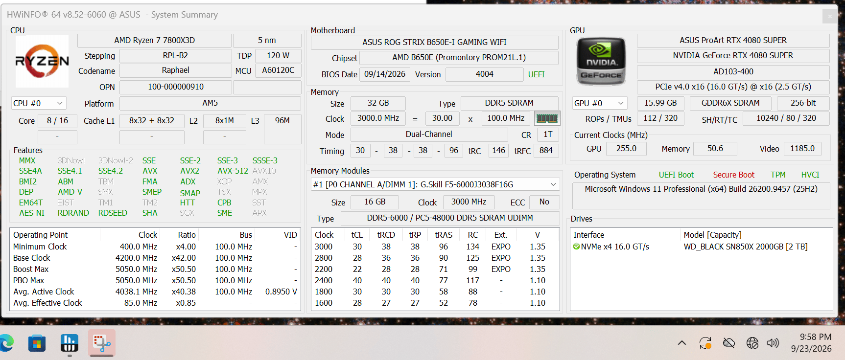Select the 2800 memory timing row
Viewport: 845px width, 360px height.
pyautogui.click(x=435, y=258)
